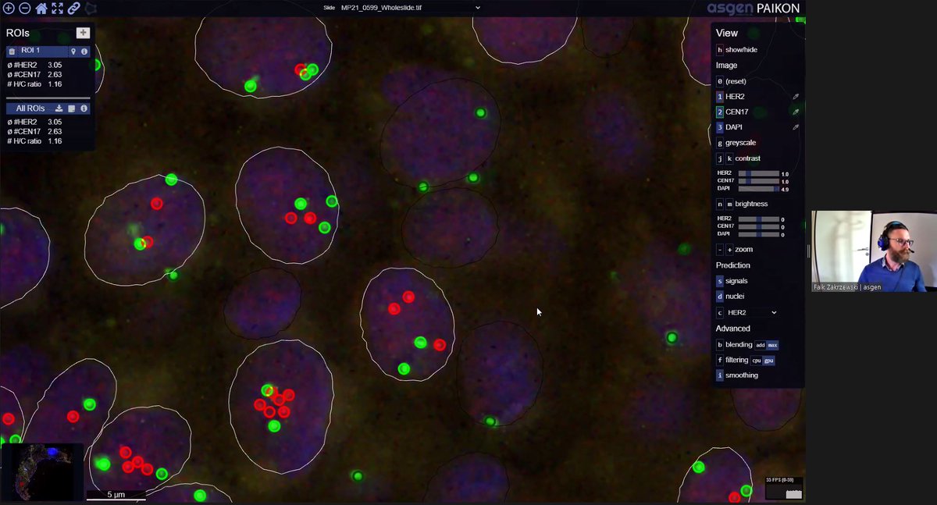The width and height of the screenshot is (937, 505).
Task: Set filtering to cpu
Action: coord(756,361)
